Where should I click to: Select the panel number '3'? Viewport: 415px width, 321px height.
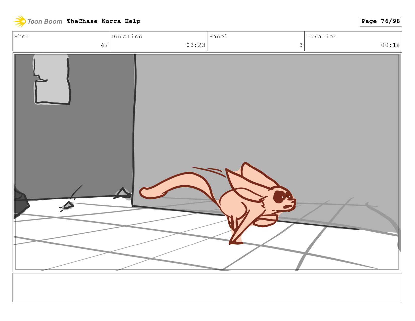(301, 45)
